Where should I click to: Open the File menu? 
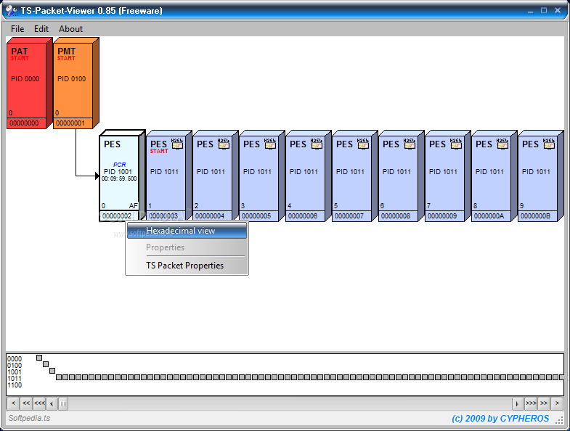[x=17, y=29]
